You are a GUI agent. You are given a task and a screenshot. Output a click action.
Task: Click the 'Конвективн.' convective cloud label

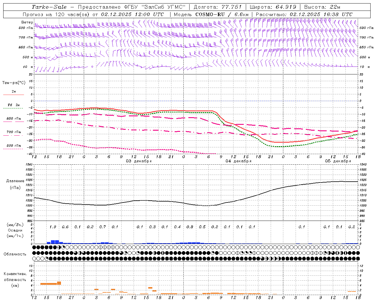point(15,274)
